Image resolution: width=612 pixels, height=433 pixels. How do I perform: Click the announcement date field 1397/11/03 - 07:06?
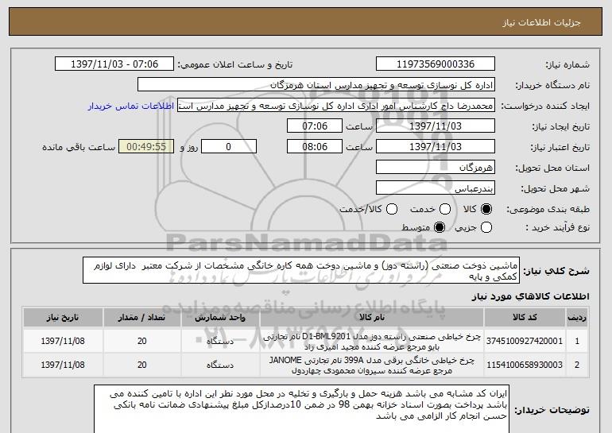[x=114, y=64]
